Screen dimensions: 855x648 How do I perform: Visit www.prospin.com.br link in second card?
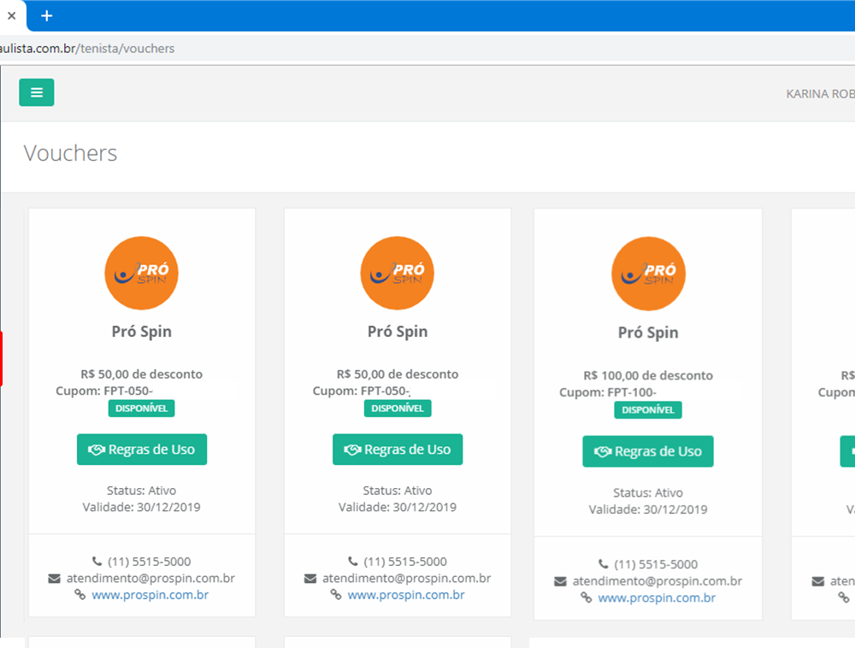[x=406, y=595]
